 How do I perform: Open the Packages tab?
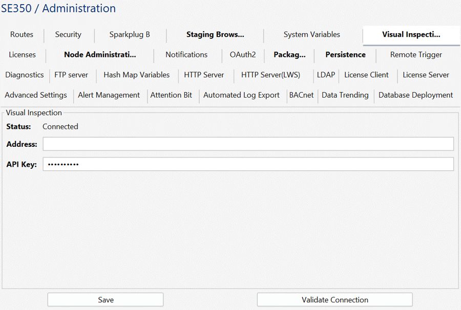289,55
